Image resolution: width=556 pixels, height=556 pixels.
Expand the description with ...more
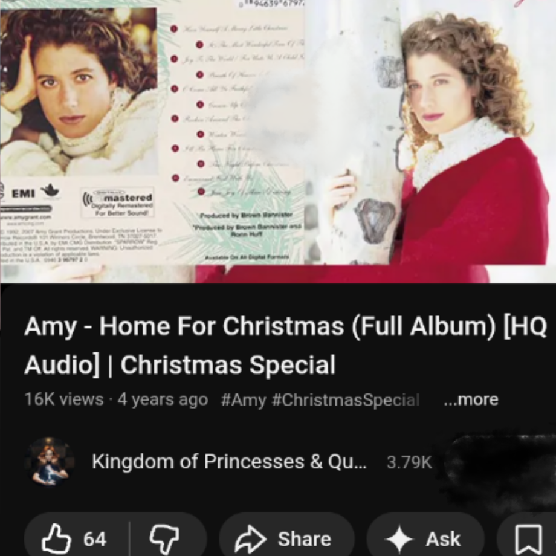471,399
